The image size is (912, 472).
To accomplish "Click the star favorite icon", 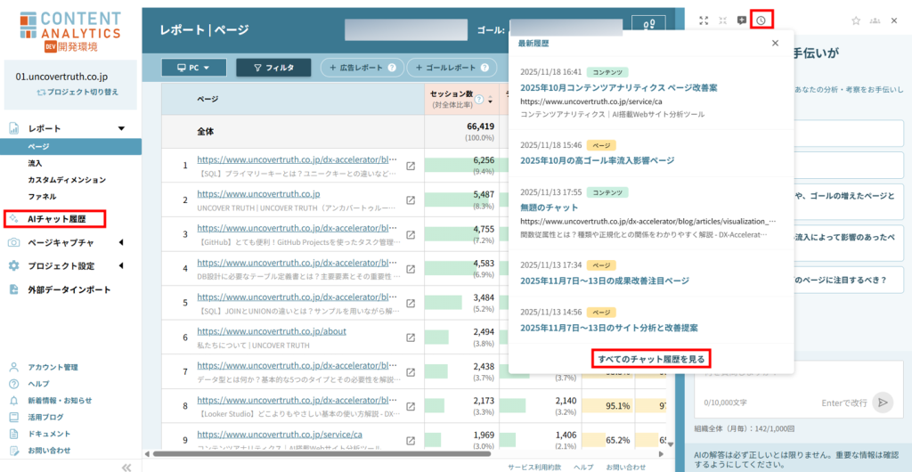I will click(856, 20).
